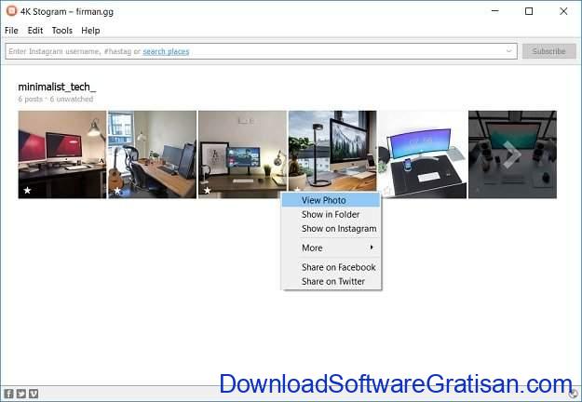Open the Tools menu
The image size is (582, 402).
pyautogui.click(x=62, y=31)
